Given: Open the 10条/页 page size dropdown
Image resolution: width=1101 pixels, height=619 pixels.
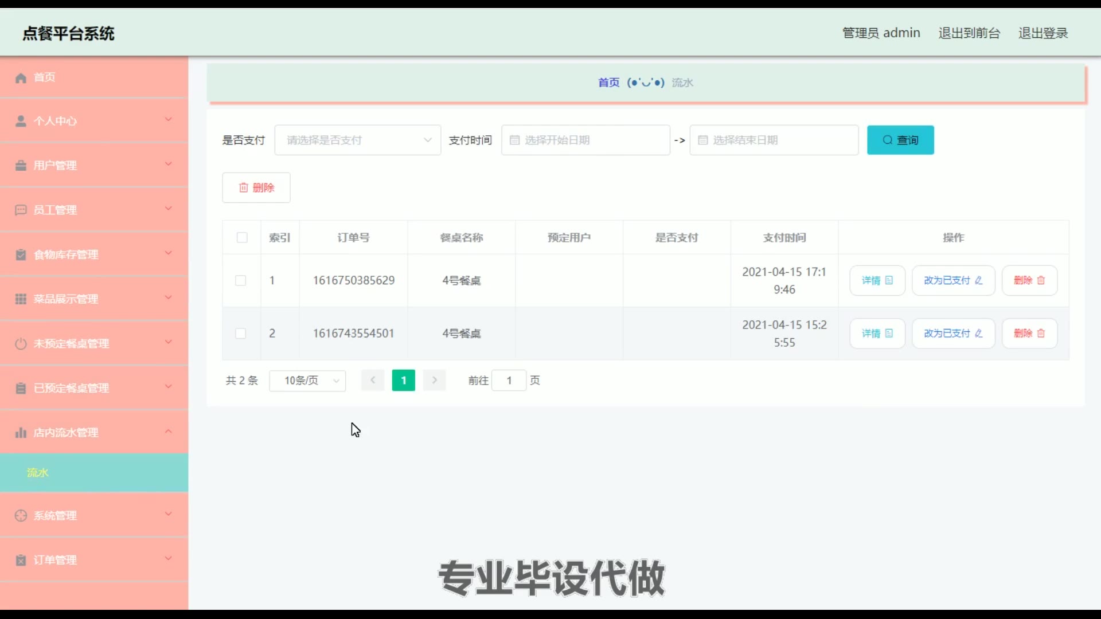Looking at the screenshot, I should tap(307, 381).
